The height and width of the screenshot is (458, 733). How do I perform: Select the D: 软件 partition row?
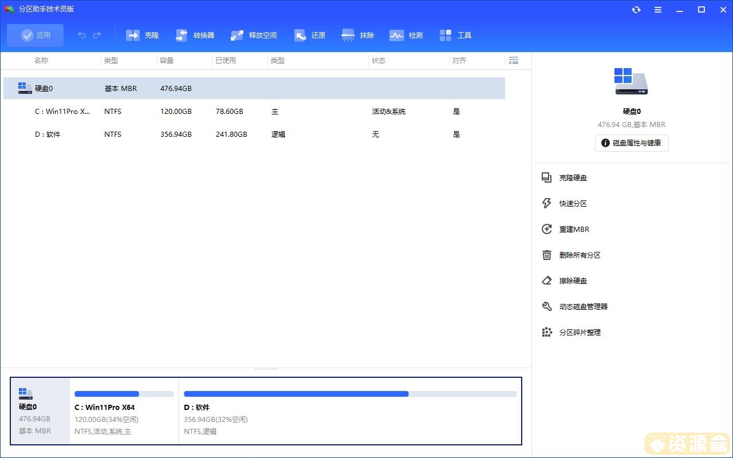click(x=254, y=135)
